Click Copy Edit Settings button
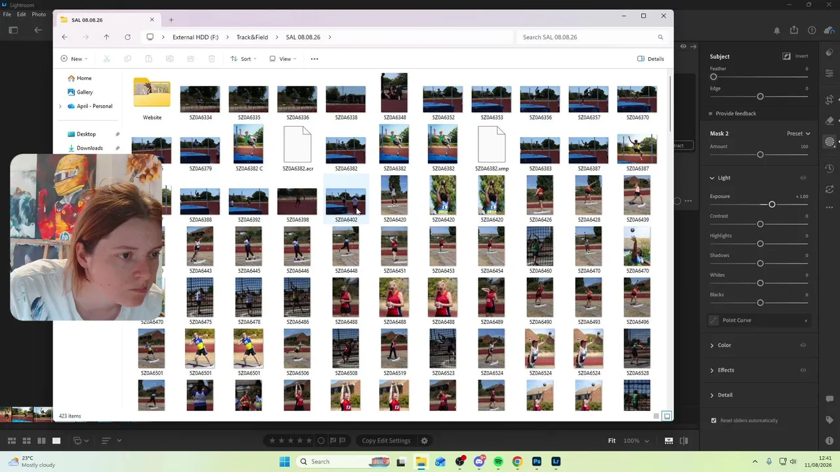 click(x=386, y=441)
